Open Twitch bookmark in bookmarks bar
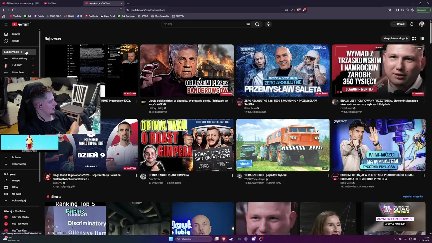Screen dimensions: 432x243 [38, 16]
